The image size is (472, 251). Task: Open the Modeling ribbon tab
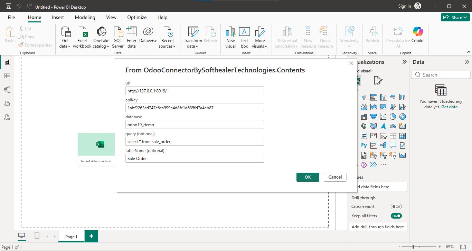point(85,17)
